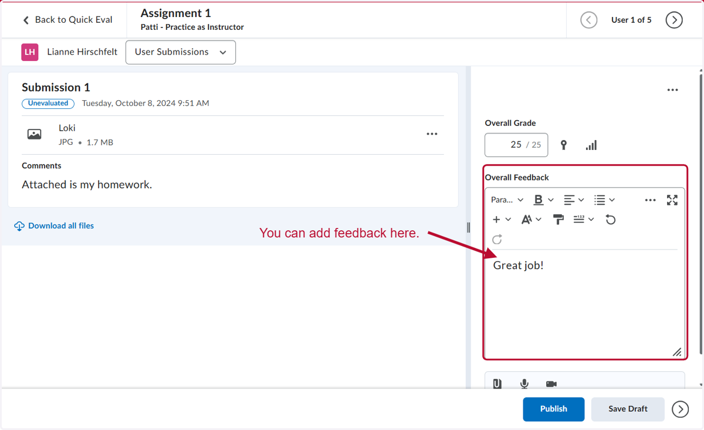Publish the evaluation

tap(554, 409)
